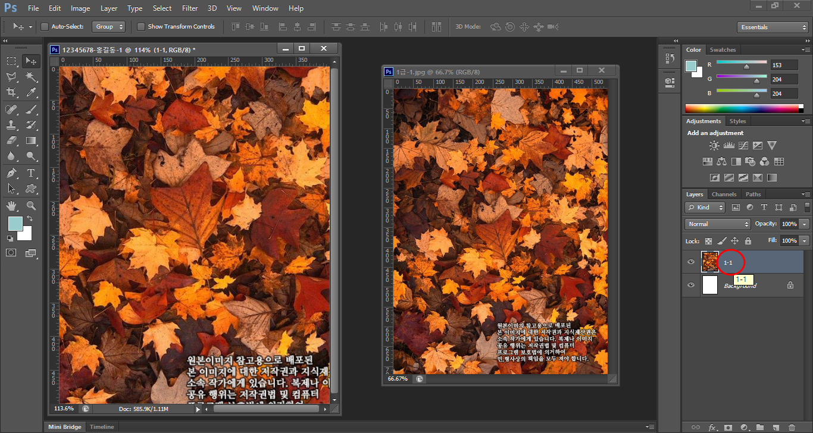Select the Eyedropper tool
Image resolution: width=813 pixels, height=433 pixels.
(31, 93)
